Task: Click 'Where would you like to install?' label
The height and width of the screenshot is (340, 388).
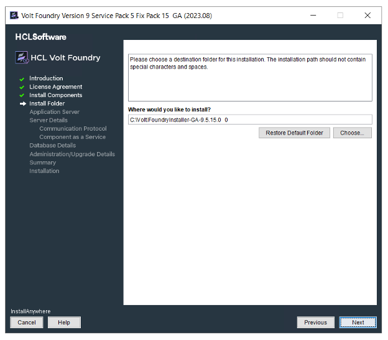Action: [x=169, y=110]
